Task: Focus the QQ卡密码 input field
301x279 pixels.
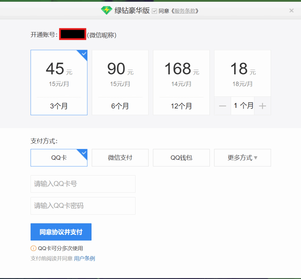Action: click(x=83, y=206)
